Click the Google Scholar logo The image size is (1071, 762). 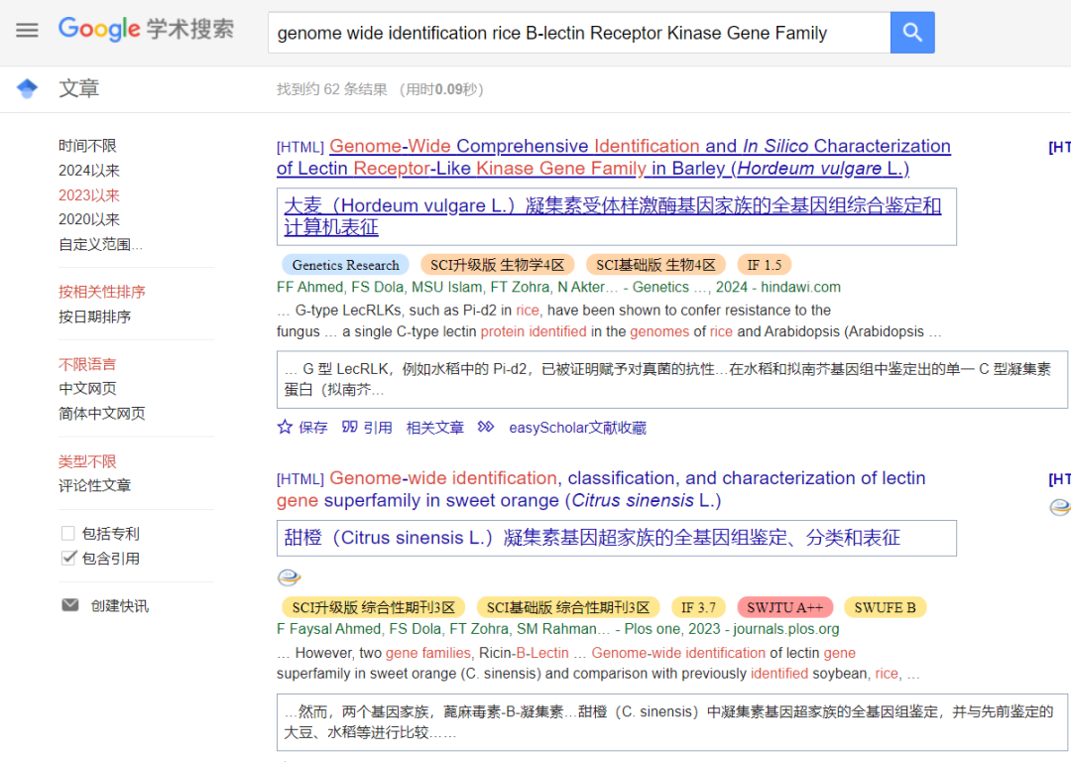[146, 29]
